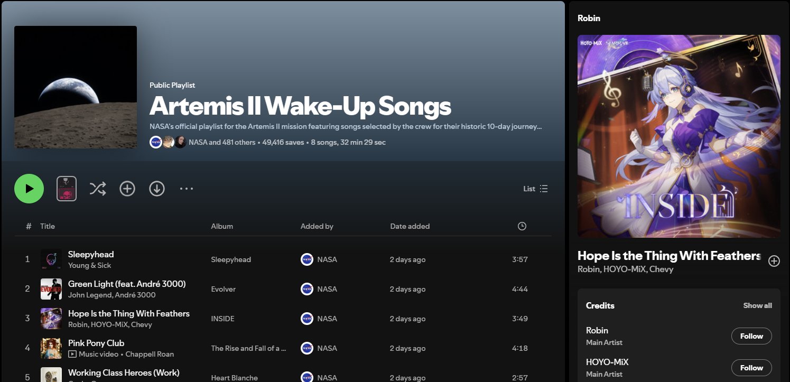Viewport: 790px width, 382px height.
Task: Open the List view options dropdown
Action: click(535, 189)
